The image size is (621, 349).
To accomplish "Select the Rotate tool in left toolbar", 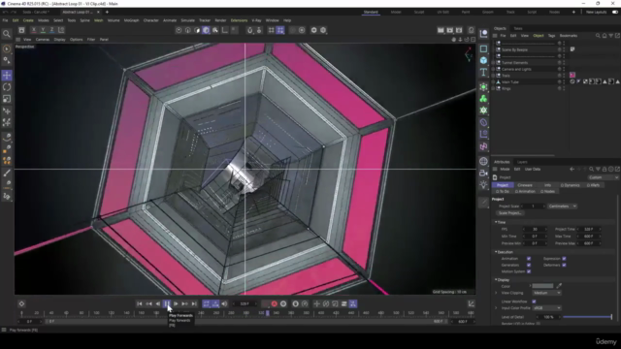I will [7, 87].
